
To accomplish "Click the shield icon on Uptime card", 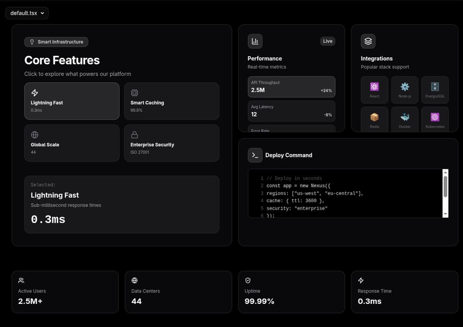I will pyautogui.click(x=248, y=280).
